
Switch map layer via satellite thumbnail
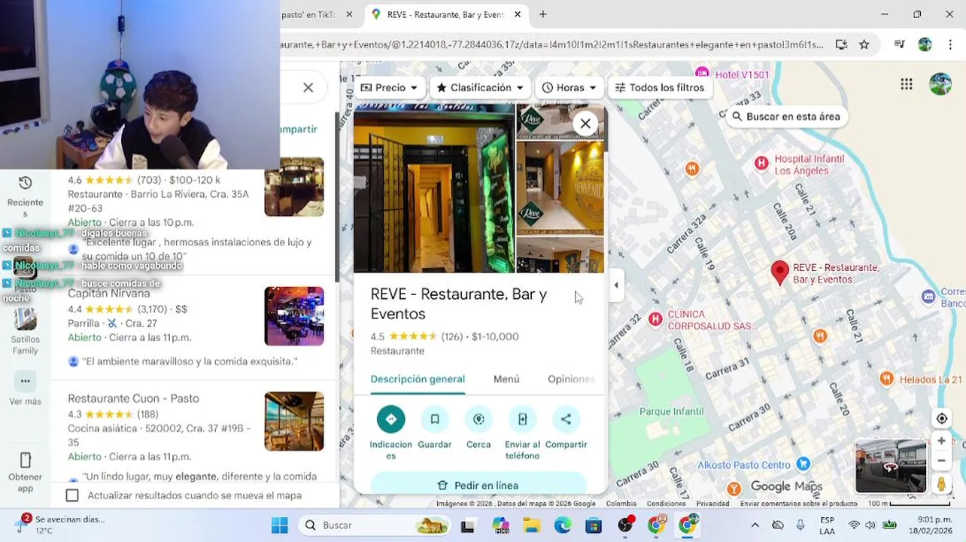[x=891, y=466]
